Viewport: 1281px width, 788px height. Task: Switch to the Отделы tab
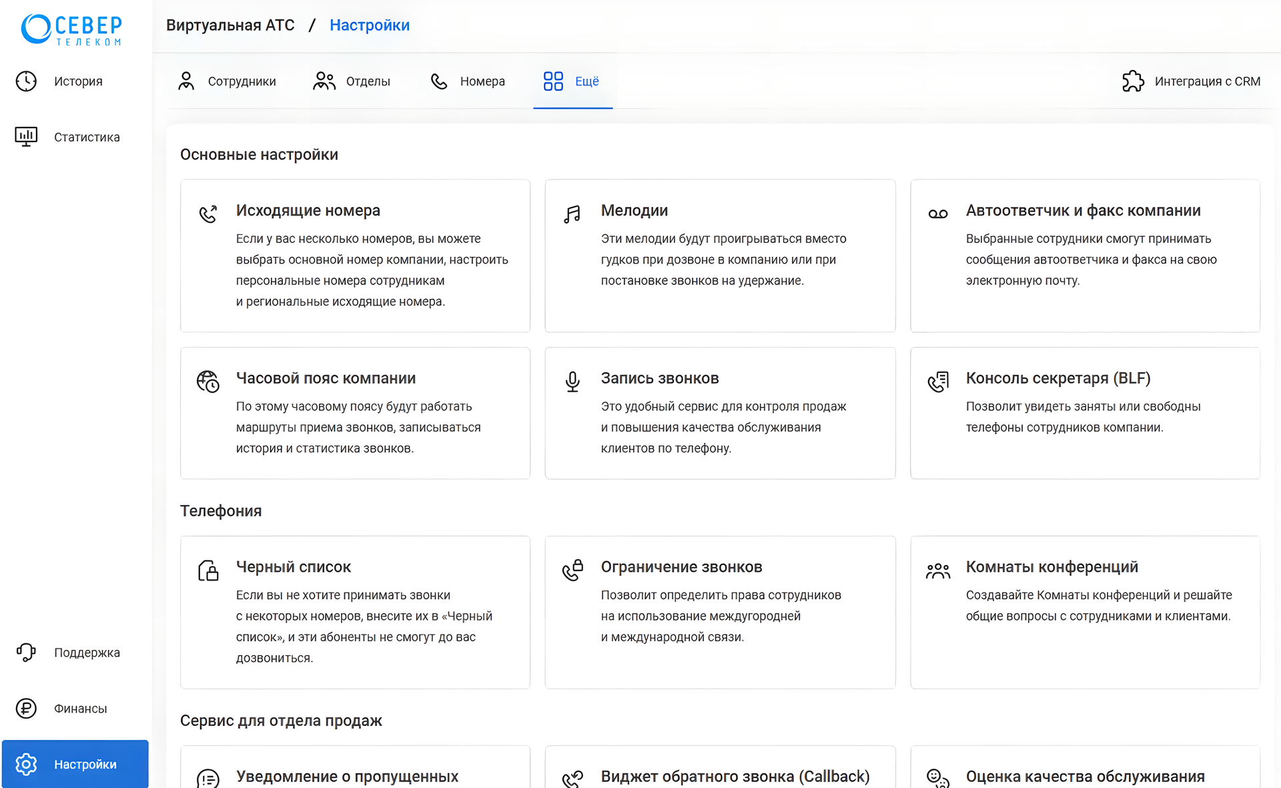pyautogui.click(x=368, y=81)
